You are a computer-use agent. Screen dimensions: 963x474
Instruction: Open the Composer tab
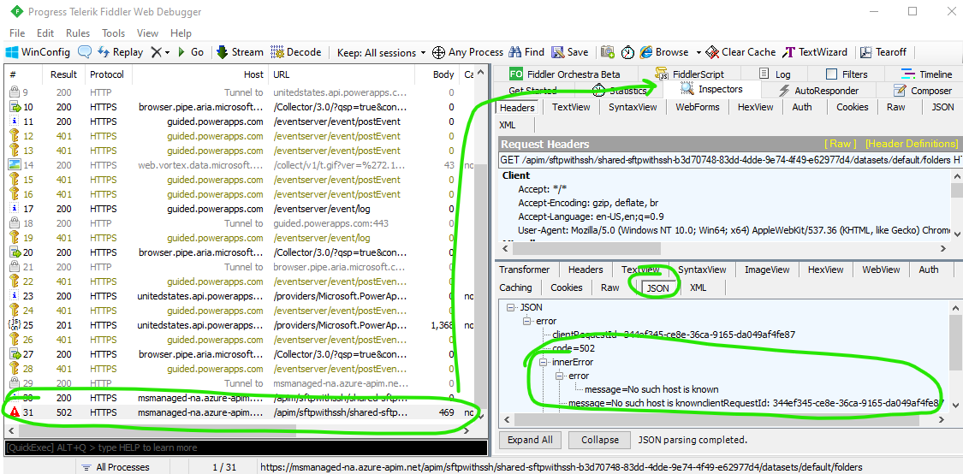[923, 91]
